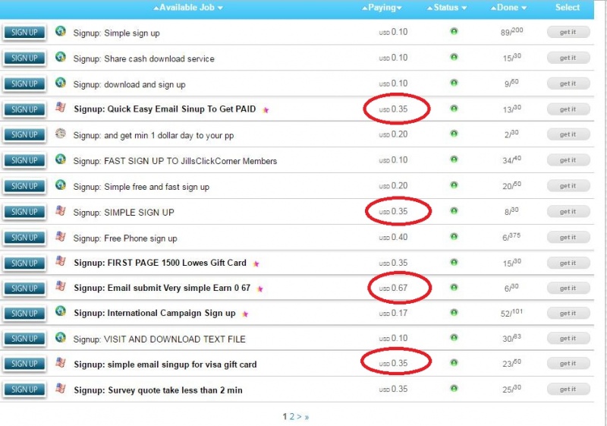607x426 pixels.
Task: Open 'Signup: download and sign up' job
Action: pos(129,85)
